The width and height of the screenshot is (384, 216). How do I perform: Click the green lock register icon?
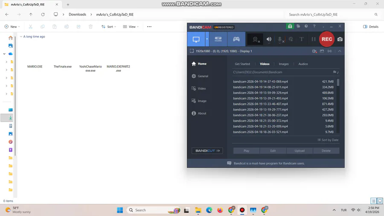[x=290, y=26]
